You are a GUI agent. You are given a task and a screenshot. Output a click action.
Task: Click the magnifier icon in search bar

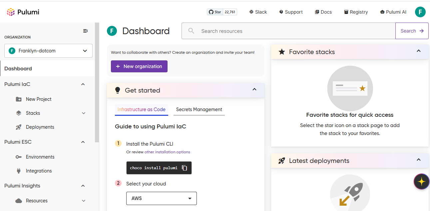(x=191, y=31)
